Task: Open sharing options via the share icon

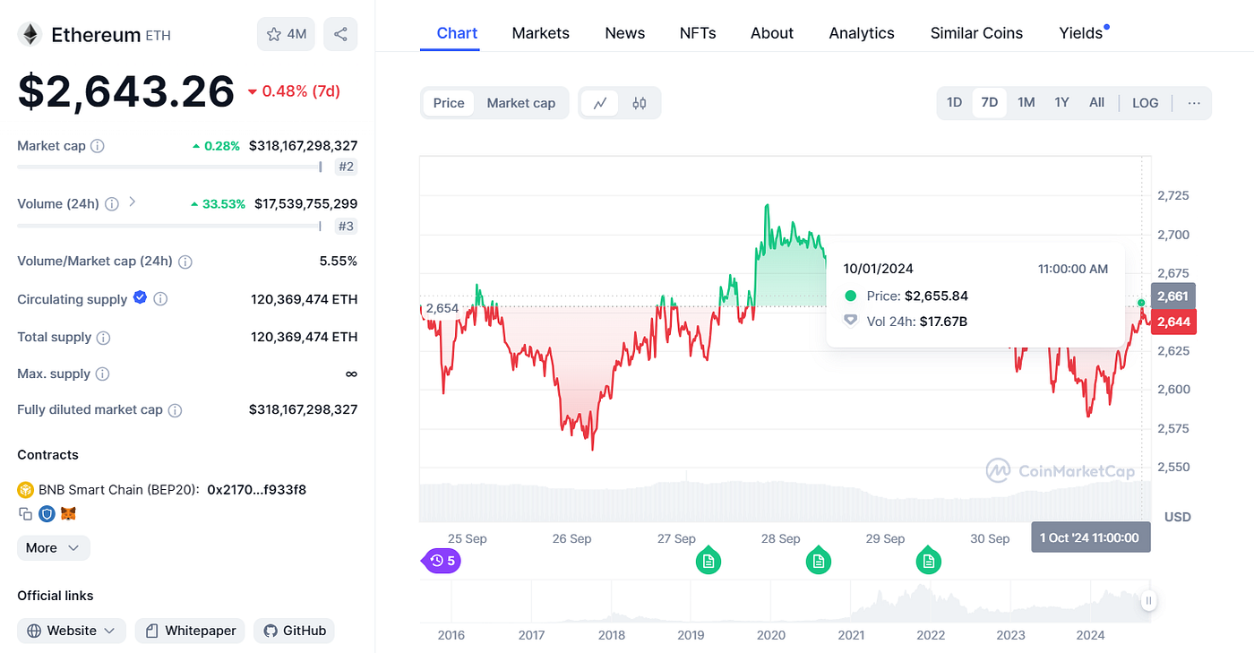Action: 340,33
